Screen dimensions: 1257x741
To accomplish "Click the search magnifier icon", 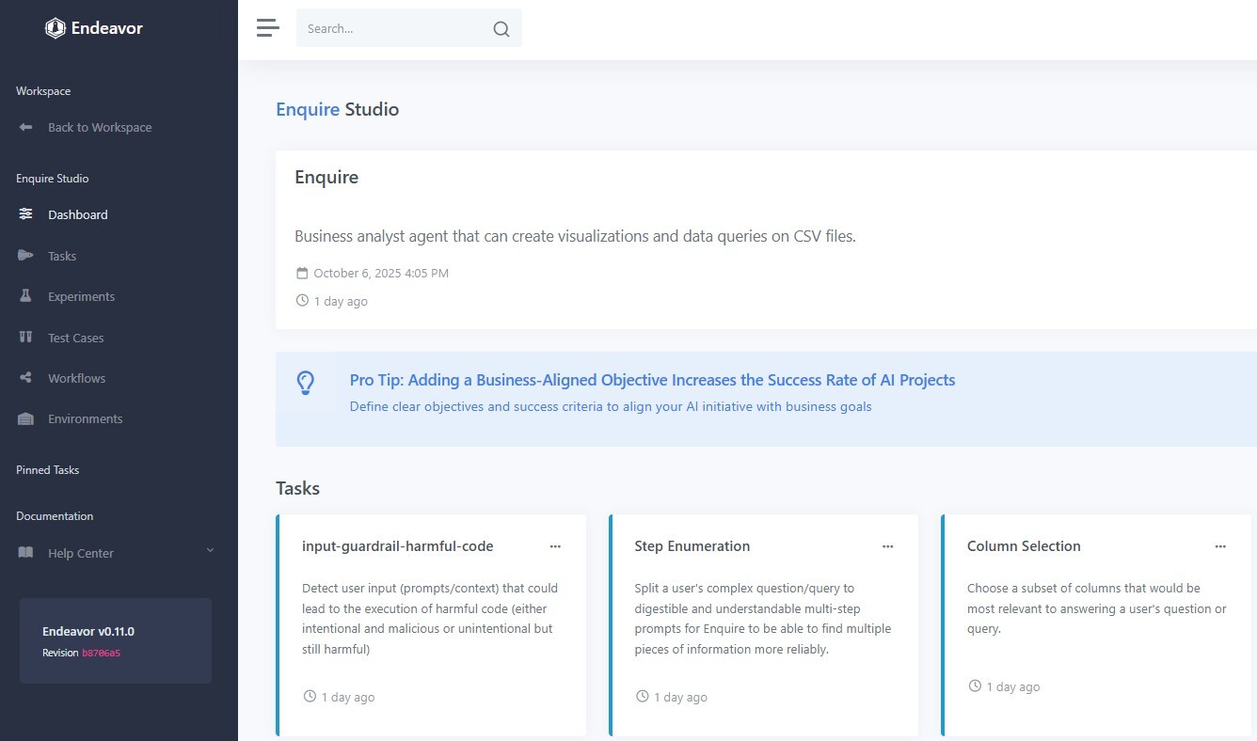I will point(501,29).
